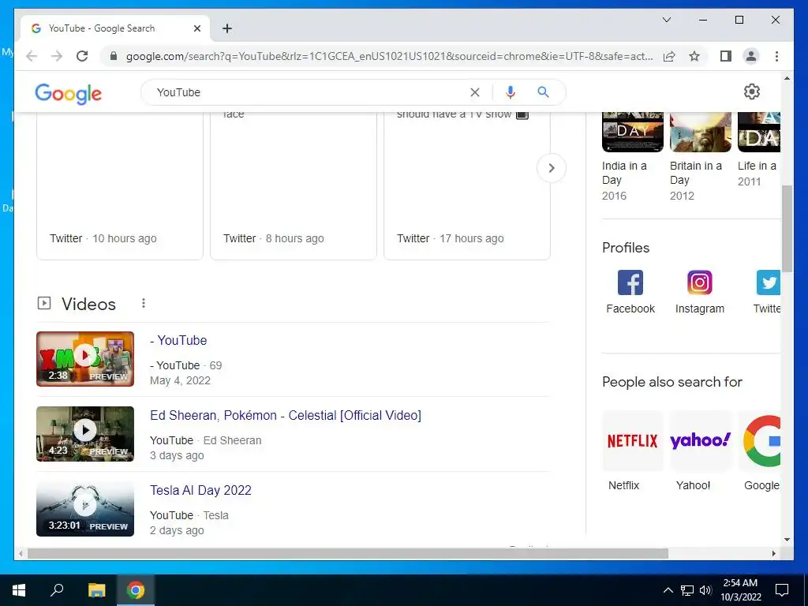This screenshot has width=808, height=606.
Task: Open tab search chevron in title bar
Action: [x=666, y=20]
